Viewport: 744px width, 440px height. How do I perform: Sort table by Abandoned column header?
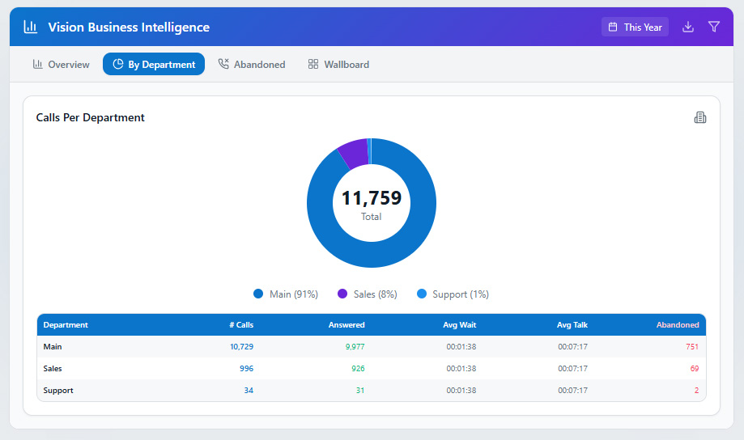pos(677,325)
